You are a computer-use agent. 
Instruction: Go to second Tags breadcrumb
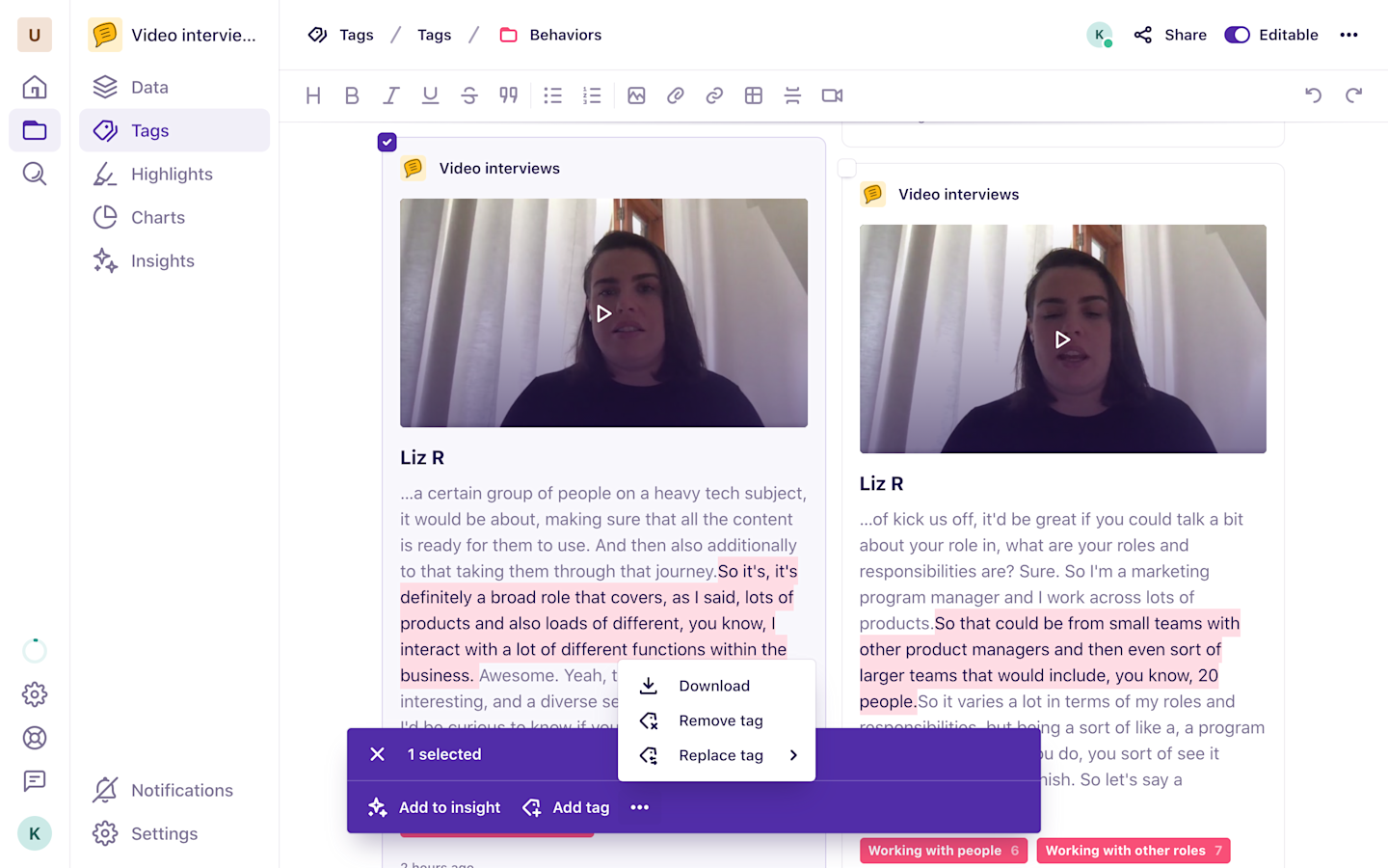coord(434,35)
